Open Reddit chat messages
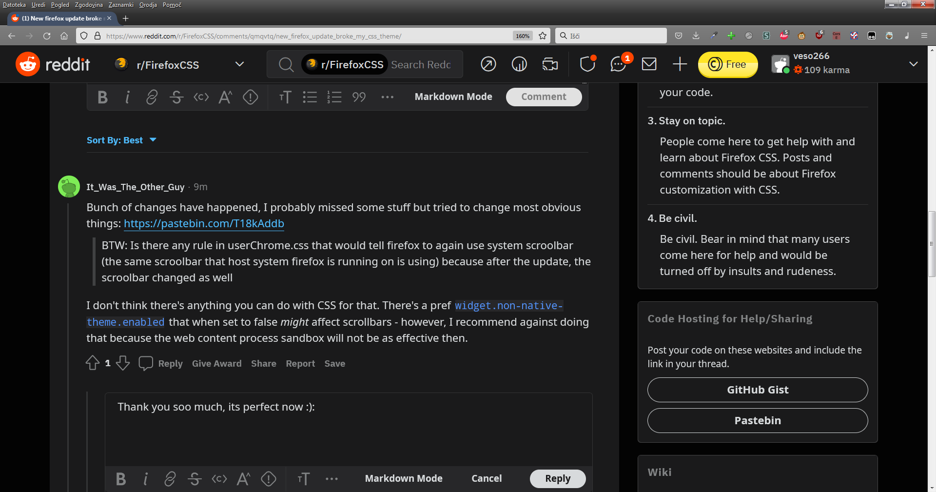Screen dimensions: 936x492 (x=618, y=64)
